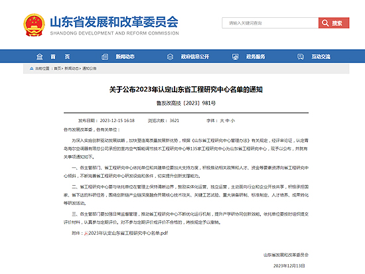
Task: Click the layers icon beside 政府信息公开
Action: 170,56
